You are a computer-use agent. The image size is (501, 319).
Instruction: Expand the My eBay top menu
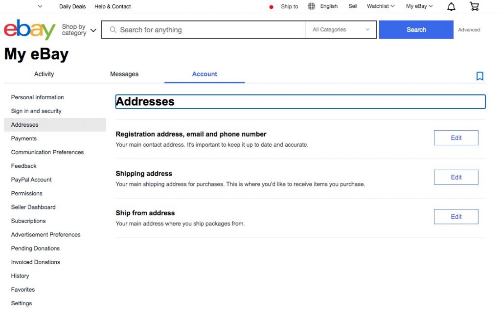tap(419, 6)
